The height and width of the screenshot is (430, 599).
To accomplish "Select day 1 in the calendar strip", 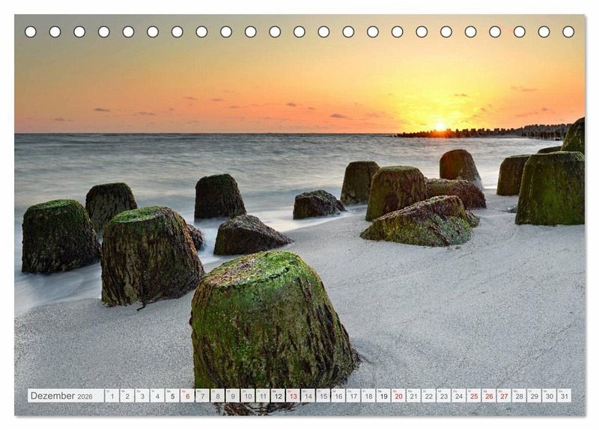I will tap(112, 396).
